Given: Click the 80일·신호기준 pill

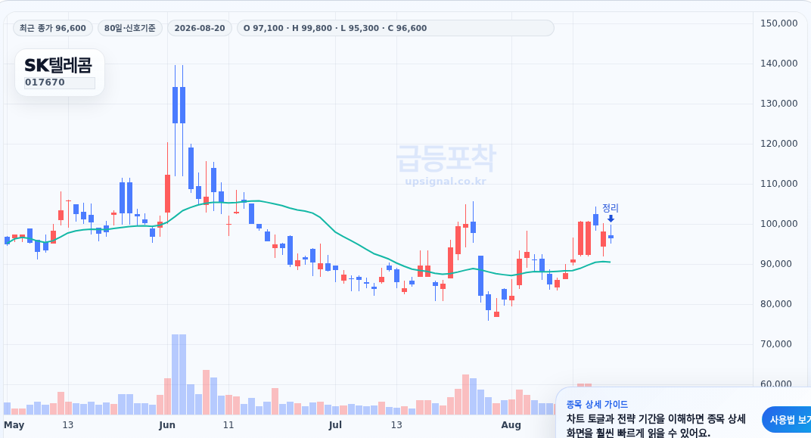Looking at the screenshot, I should point(130,28).
